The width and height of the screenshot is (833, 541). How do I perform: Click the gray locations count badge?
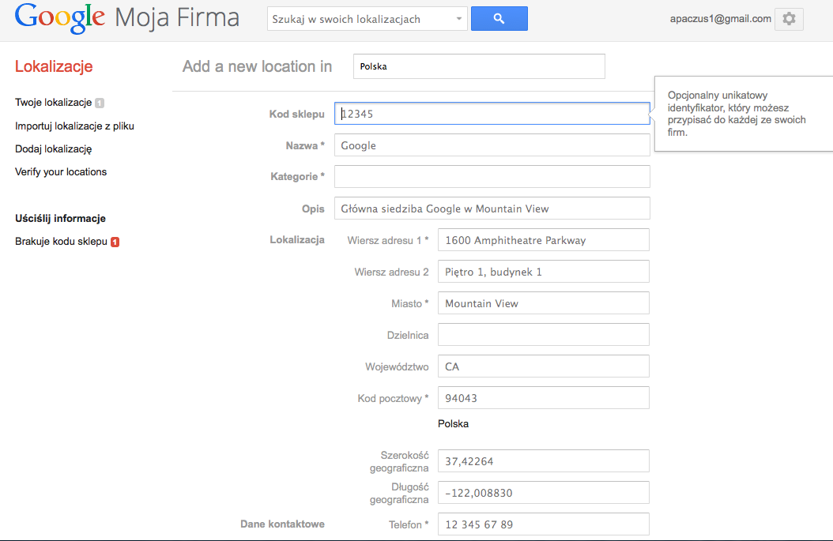(x=100, y=103)
